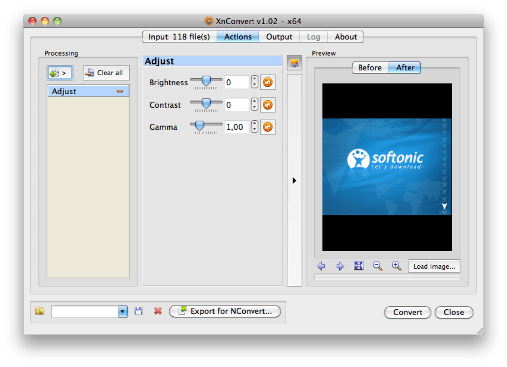
Task: Open script folder icon at bottom left
Action: pos(39,311)
